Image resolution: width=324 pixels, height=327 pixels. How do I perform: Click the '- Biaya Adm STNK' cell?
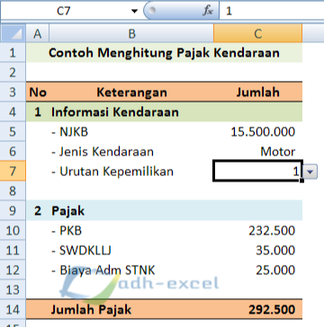point(131,270)
